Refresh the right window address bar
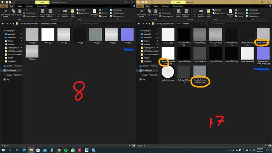Viewport: 272px width, 153px height. (206, 24)
